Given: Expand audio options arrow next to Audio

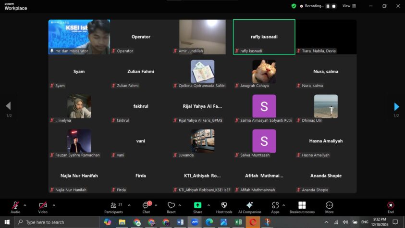Looking at the screenshot, I should (x=25, y=205).
